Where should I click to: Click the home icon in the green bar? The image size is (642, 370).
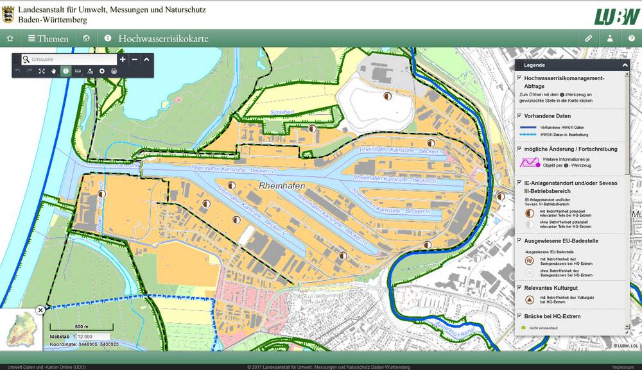(10, 38)
